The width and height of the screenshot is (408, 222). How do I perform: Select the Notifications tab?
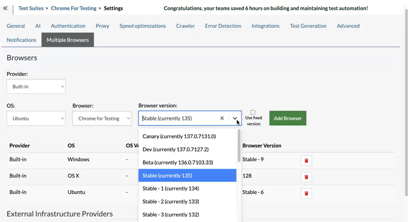point(21,40)
